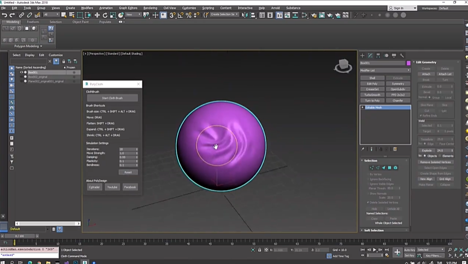Activate Select and Scale tool
Screen dimensions: 468x264
(113, 15)
